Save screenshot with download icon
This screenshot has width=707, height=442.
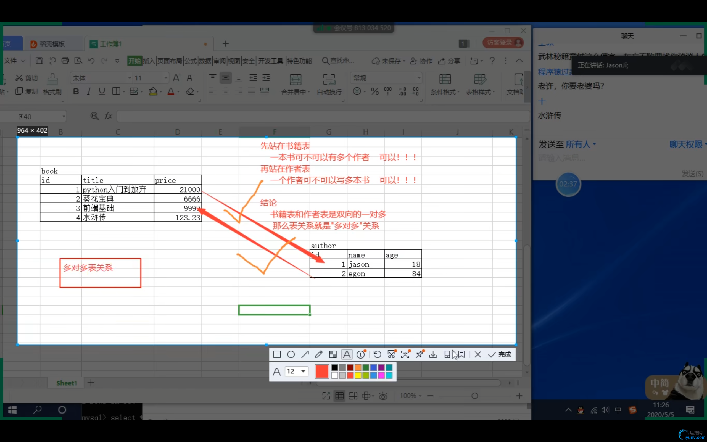[433, 355]
